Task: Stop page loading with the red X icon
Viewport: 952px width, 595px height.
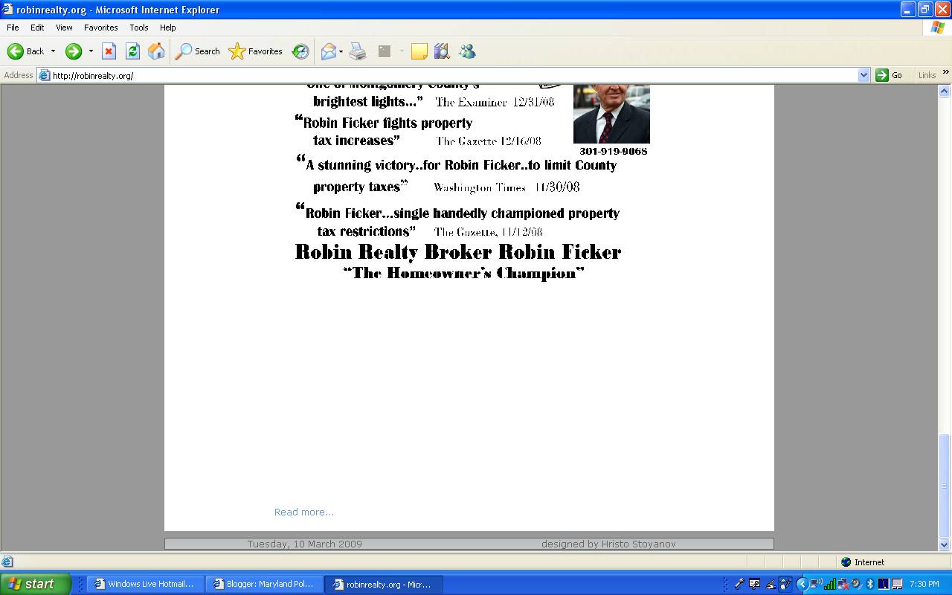Action: [x=109, y=51]
